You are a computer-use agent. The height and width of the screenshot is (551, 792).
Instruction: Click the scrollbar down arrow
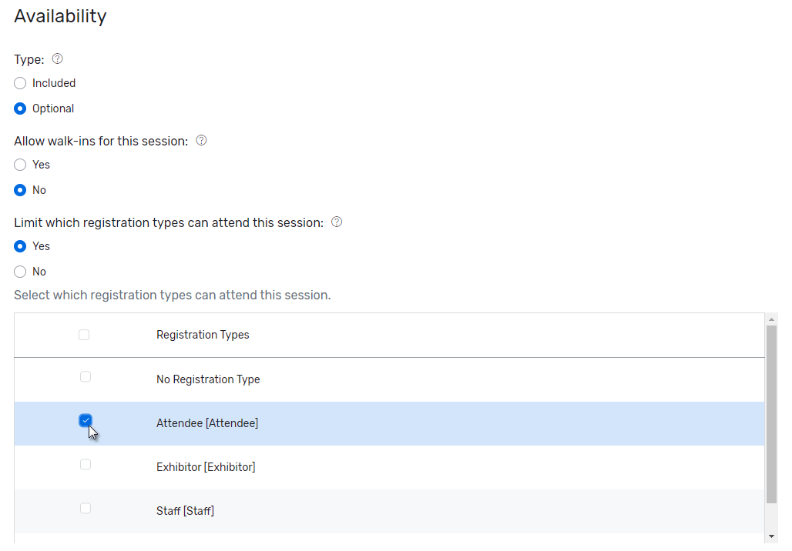coord(772,536)
